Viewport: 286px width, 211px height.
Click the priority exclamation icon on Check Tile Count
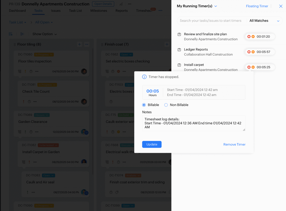tap(23, 101)
